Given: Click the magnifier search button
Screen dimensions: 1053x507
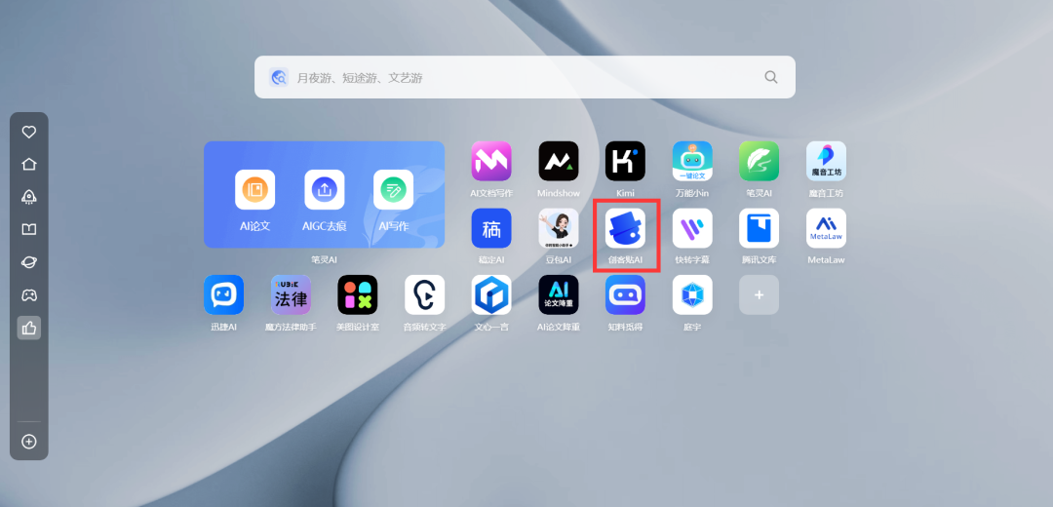Looking at the screenshot, I should [x=771, y=77].
